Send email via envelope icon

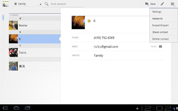coord(160,46)
